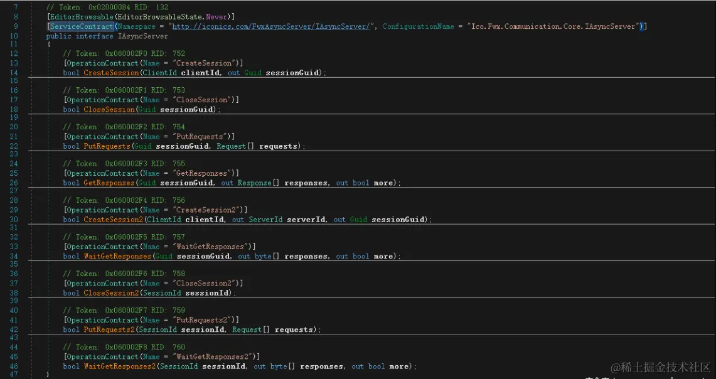Click the highlighted ServiceContract attribute

[x=81, y=26]
